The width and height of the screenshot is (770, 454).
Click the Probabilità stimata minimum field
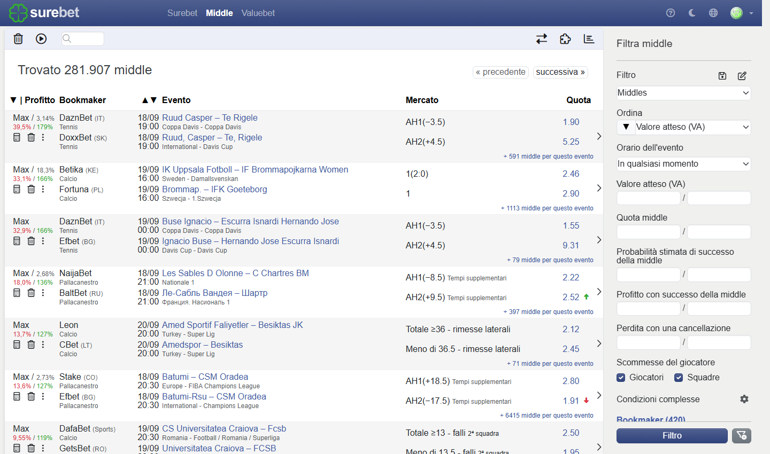point(649,275)
